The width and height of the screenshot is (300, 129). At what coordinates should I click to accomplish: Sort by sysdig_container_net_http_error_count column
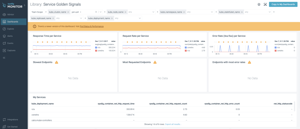222,103
